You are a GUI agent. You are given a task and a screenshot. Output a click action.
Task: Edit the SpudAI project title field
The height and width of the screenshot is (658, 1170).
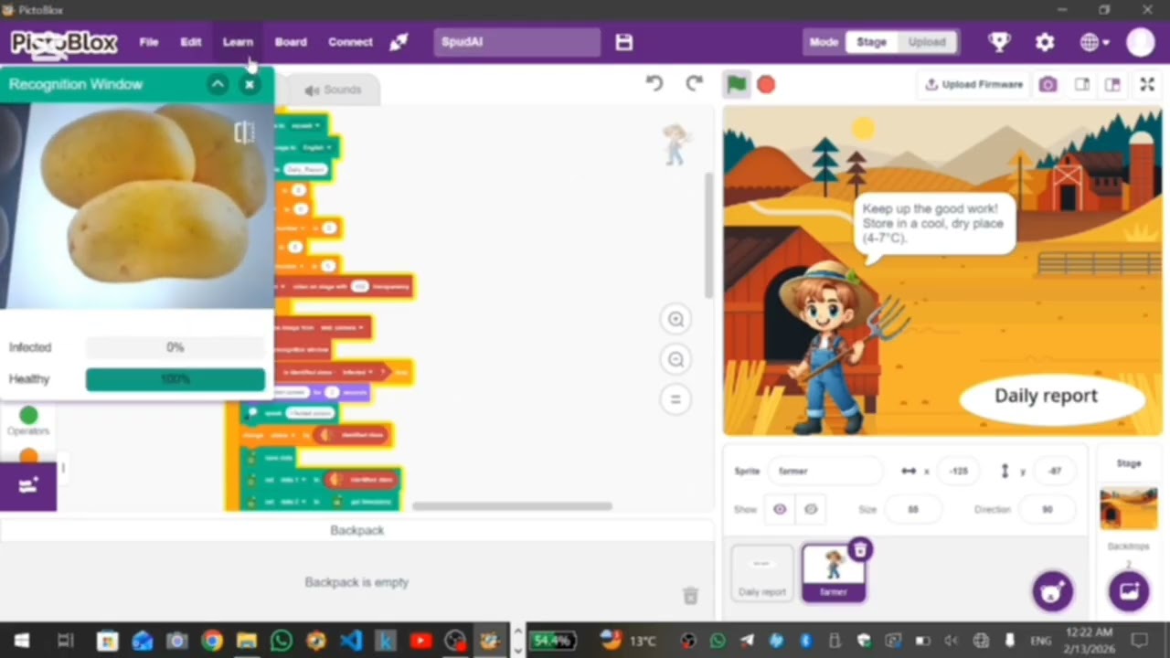(517, 42)
